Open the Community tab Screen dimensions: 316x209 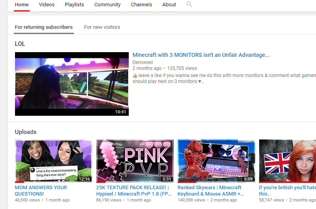point(107,5)
